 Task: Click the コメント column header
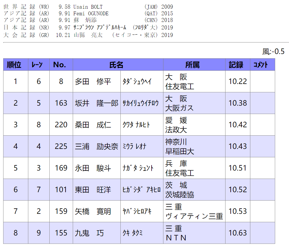click(x=262, y=65)
